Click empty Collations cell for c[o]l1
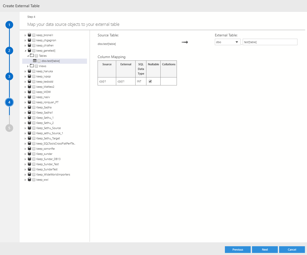The width and height of the screenshot is (307, 255). 169,81
